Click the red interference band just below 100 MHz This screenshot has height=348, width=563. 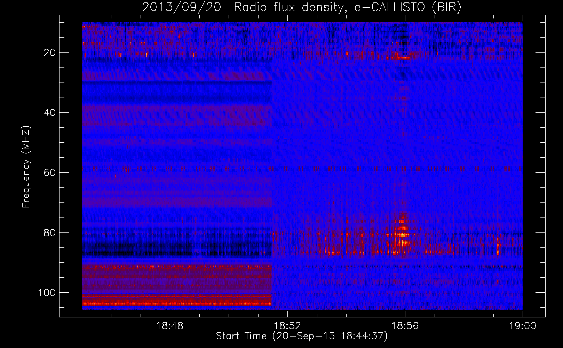pyautogui.click(x=176, y=301)
